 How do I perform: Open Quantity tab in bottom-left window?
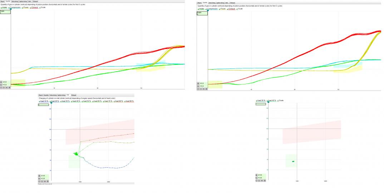[x=46, y=95]
